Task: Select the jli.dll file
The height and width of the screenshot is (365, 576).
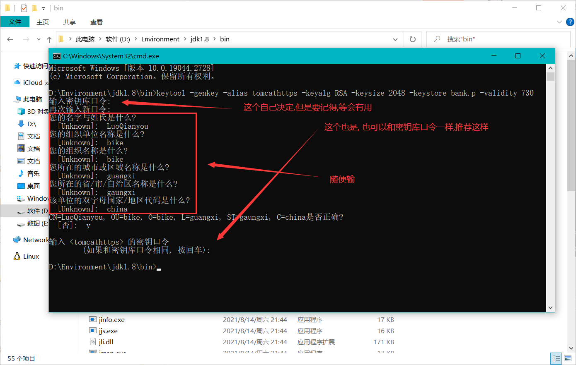Action: (x=106, y=342)
